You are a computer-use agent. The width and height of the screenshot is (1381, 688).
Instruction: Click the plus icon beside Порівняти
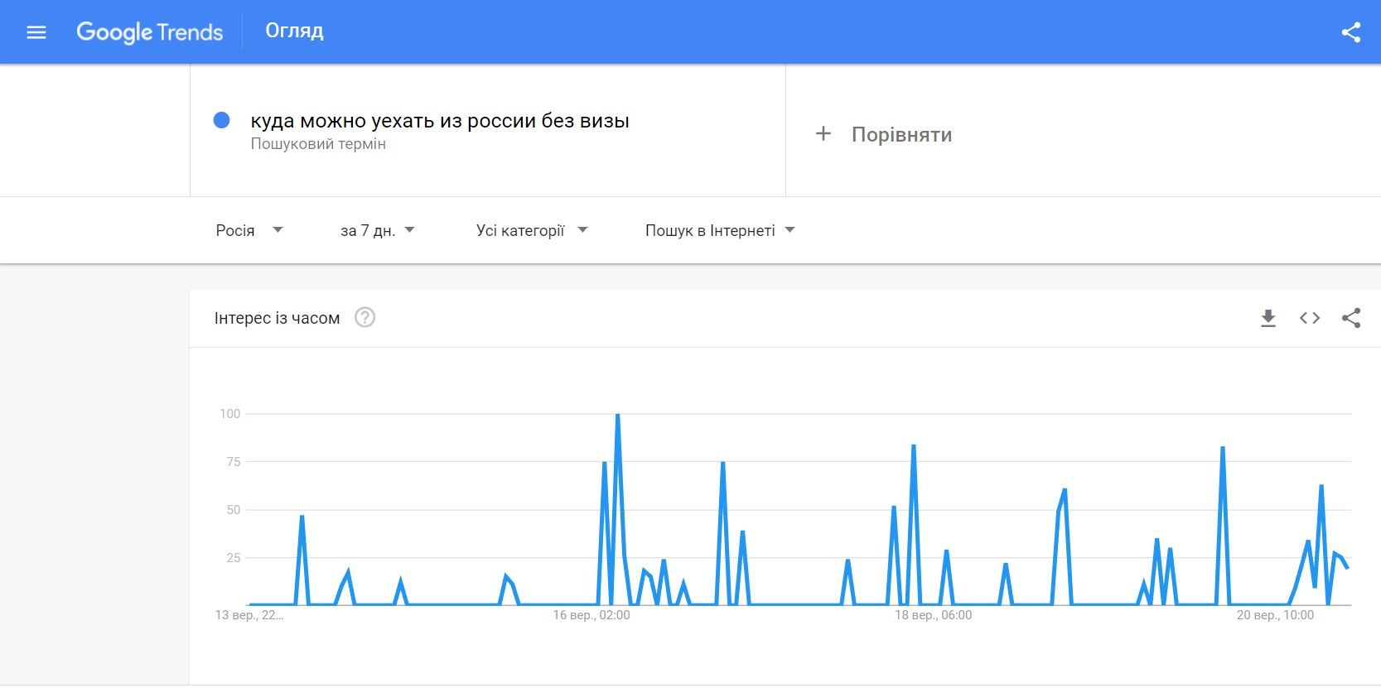(823, 134)
